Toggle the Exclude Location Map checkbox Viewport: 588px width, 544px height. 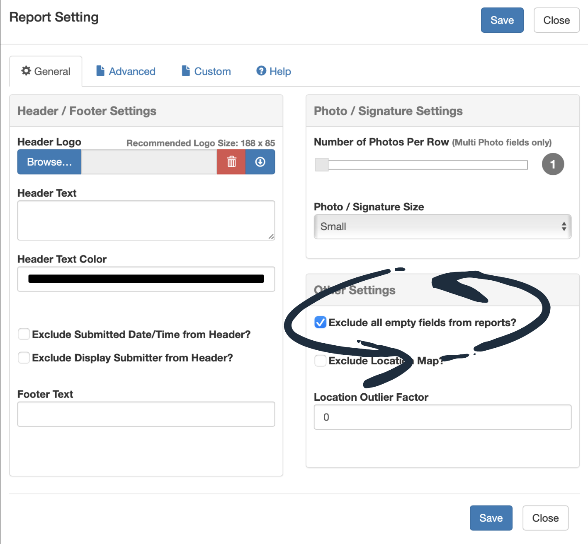320,361
